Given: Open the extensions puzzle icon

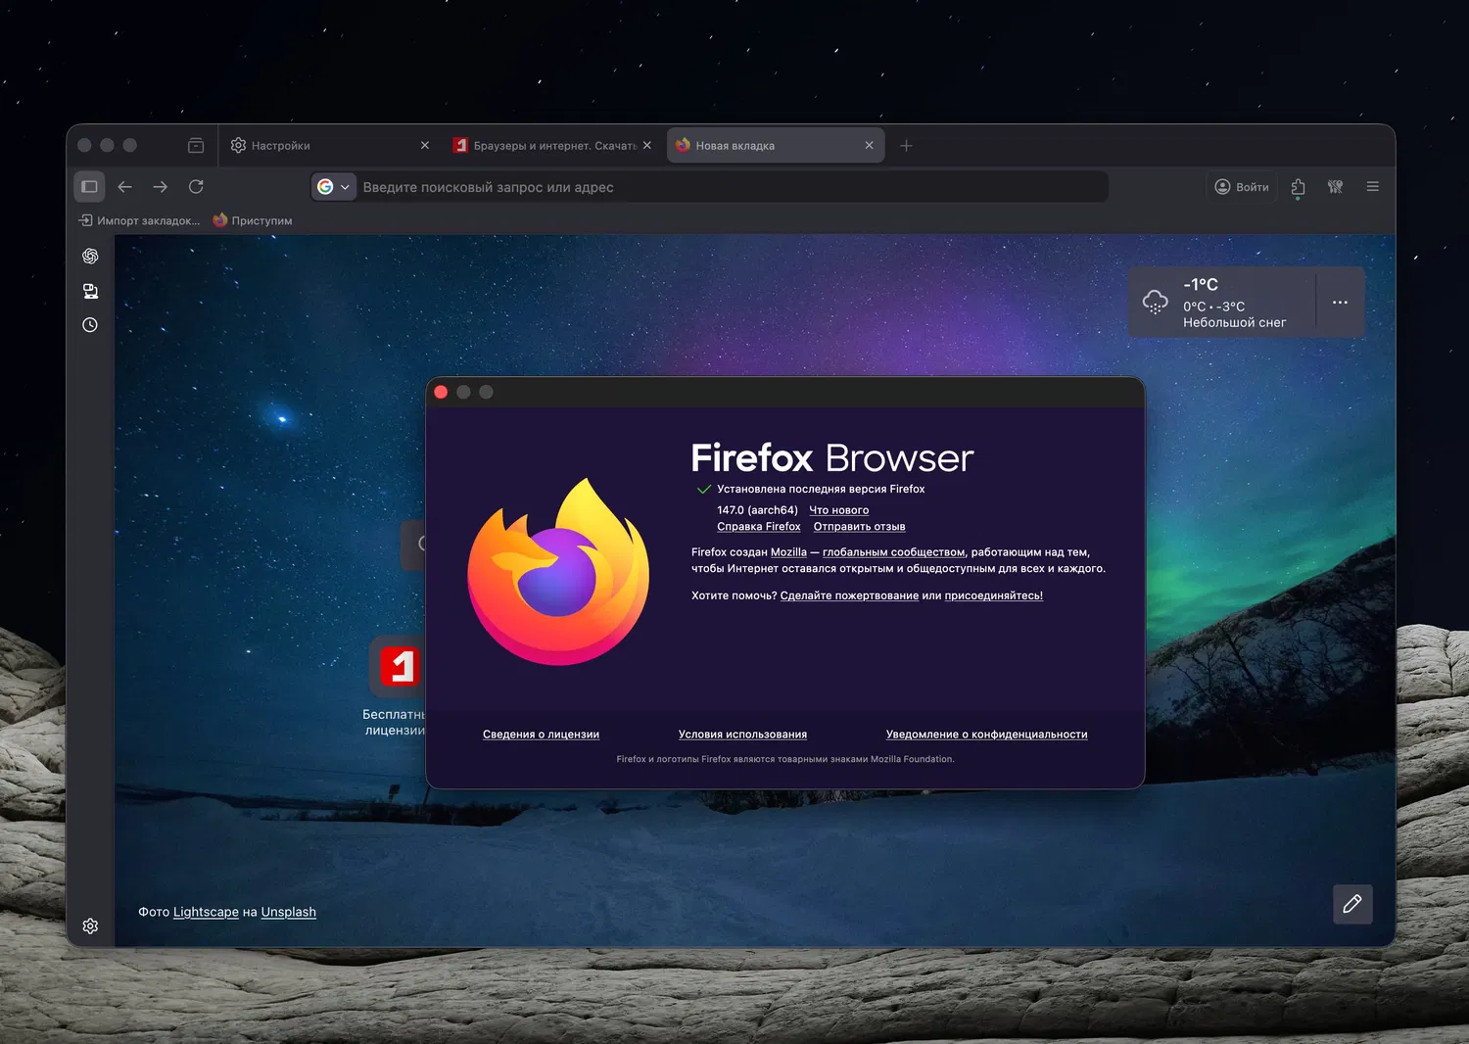Looking at the screenshot, I should coord(1298,187).
